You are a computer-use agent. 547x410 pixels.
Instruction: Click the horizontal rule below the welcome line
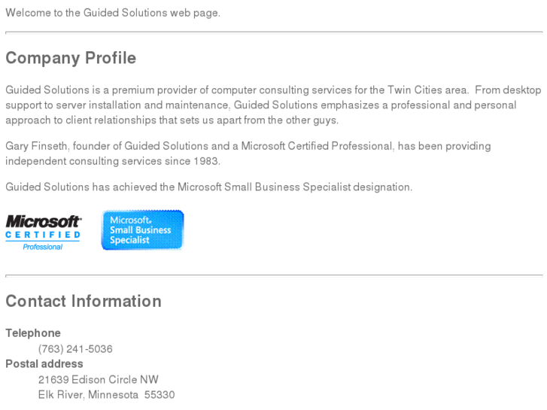pos(273,33)
